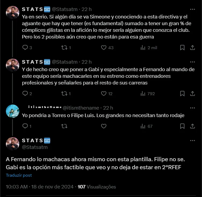202x197 pixels.
Task: Retweet the itismthename reply
Action: click(64, 126)
